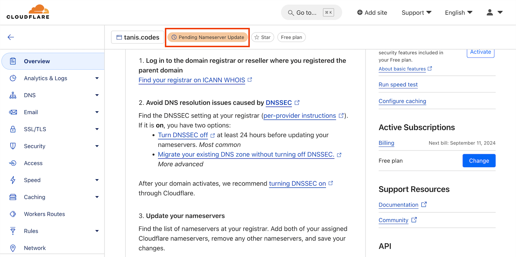Expand the Analytics & Logs section
The height and width of the screenshot is (257, 516).
[97, 78]
